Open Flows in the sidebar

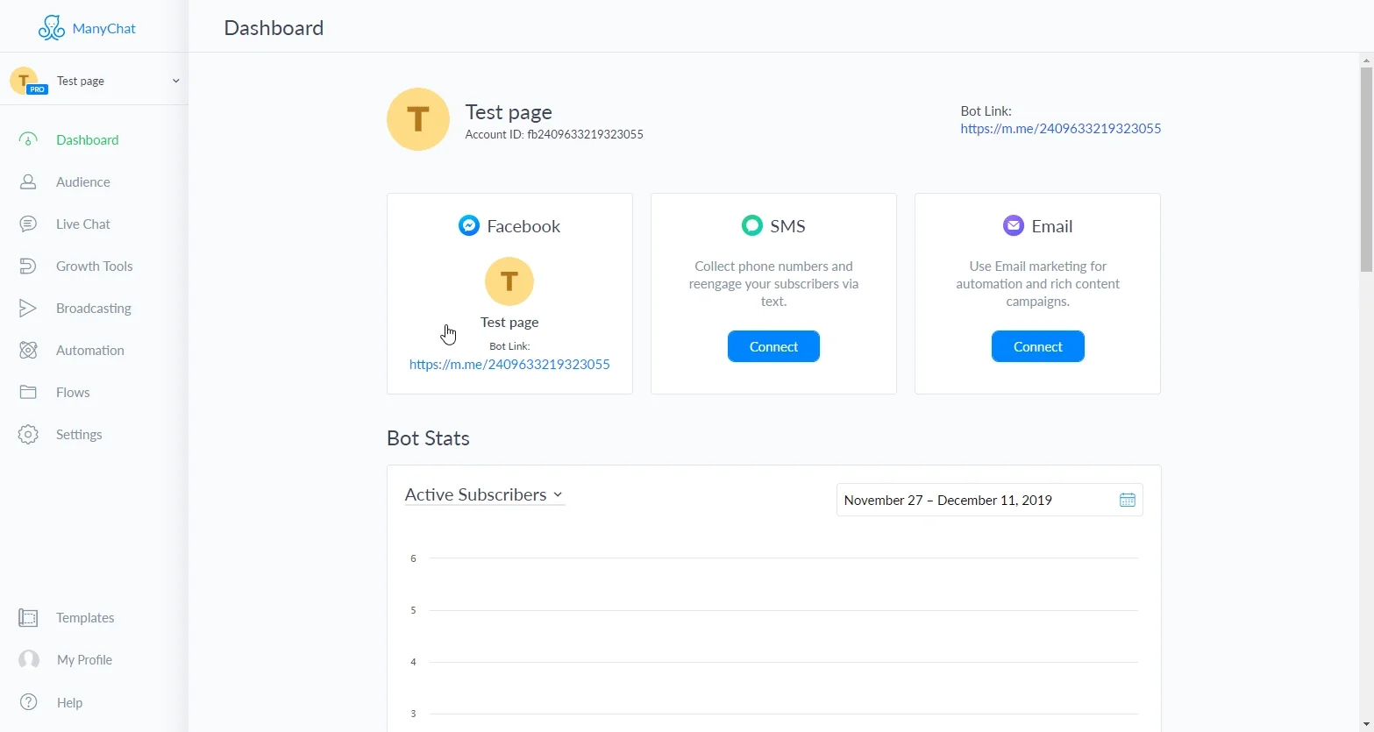(73, 392)
